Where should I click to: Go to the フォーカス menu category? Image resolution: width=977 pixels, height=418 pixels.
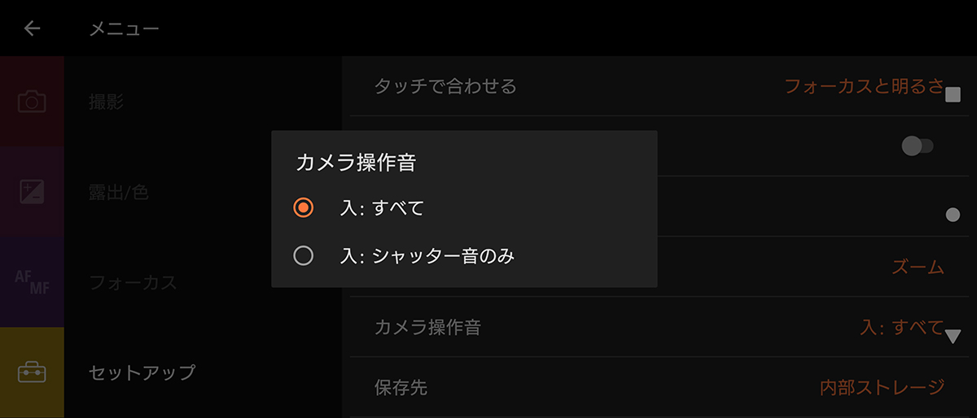(x=133, y=283)
